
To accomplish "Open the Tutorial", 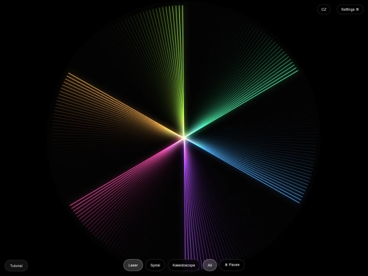I will (x=16, y=266).
